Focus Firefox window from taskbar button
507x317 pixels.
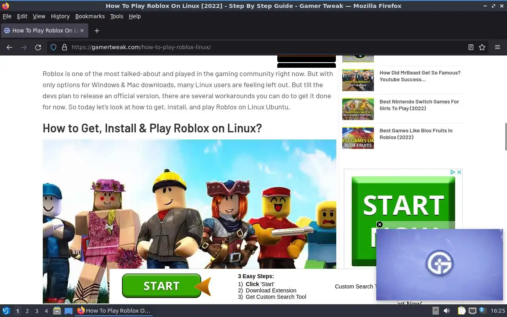point(114,311)
